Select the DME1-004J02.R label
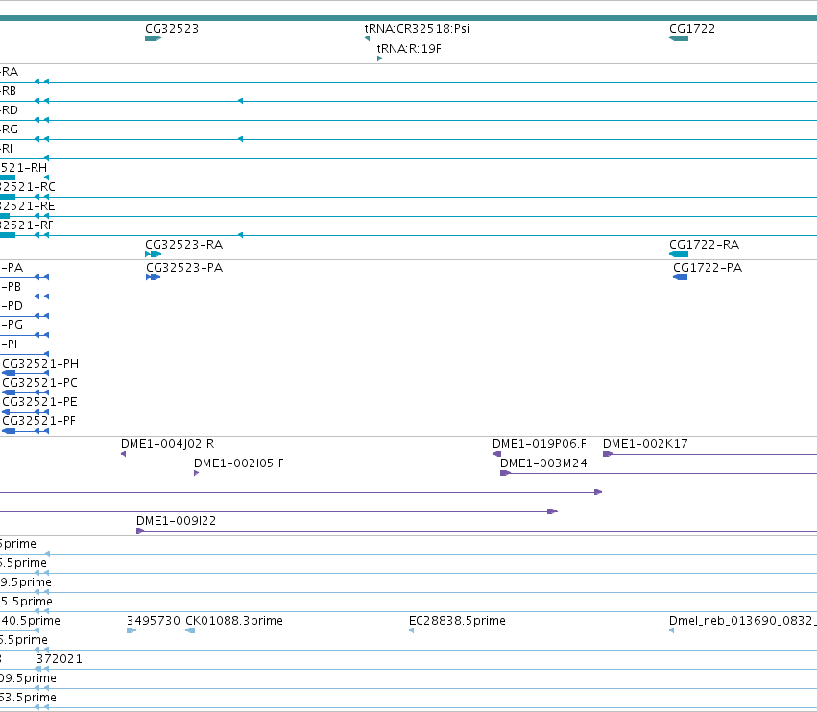This screenshot has width=817, height=712. (x=167, y=444)
